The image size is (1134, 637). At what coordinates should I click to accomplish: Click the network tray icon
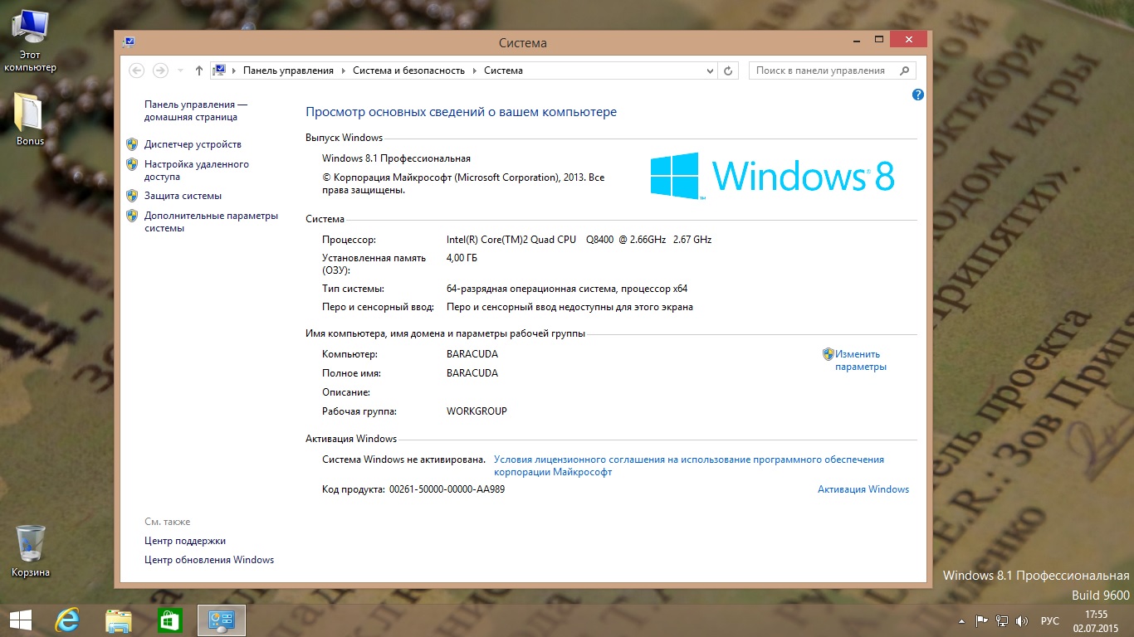pos(1002,620)
